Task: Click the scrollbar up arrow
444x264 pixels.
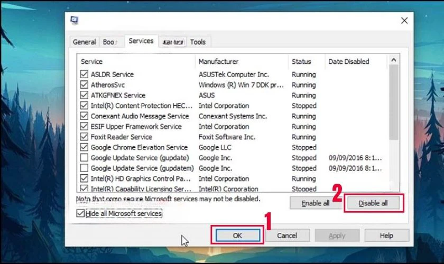Action: coord(394,60)
